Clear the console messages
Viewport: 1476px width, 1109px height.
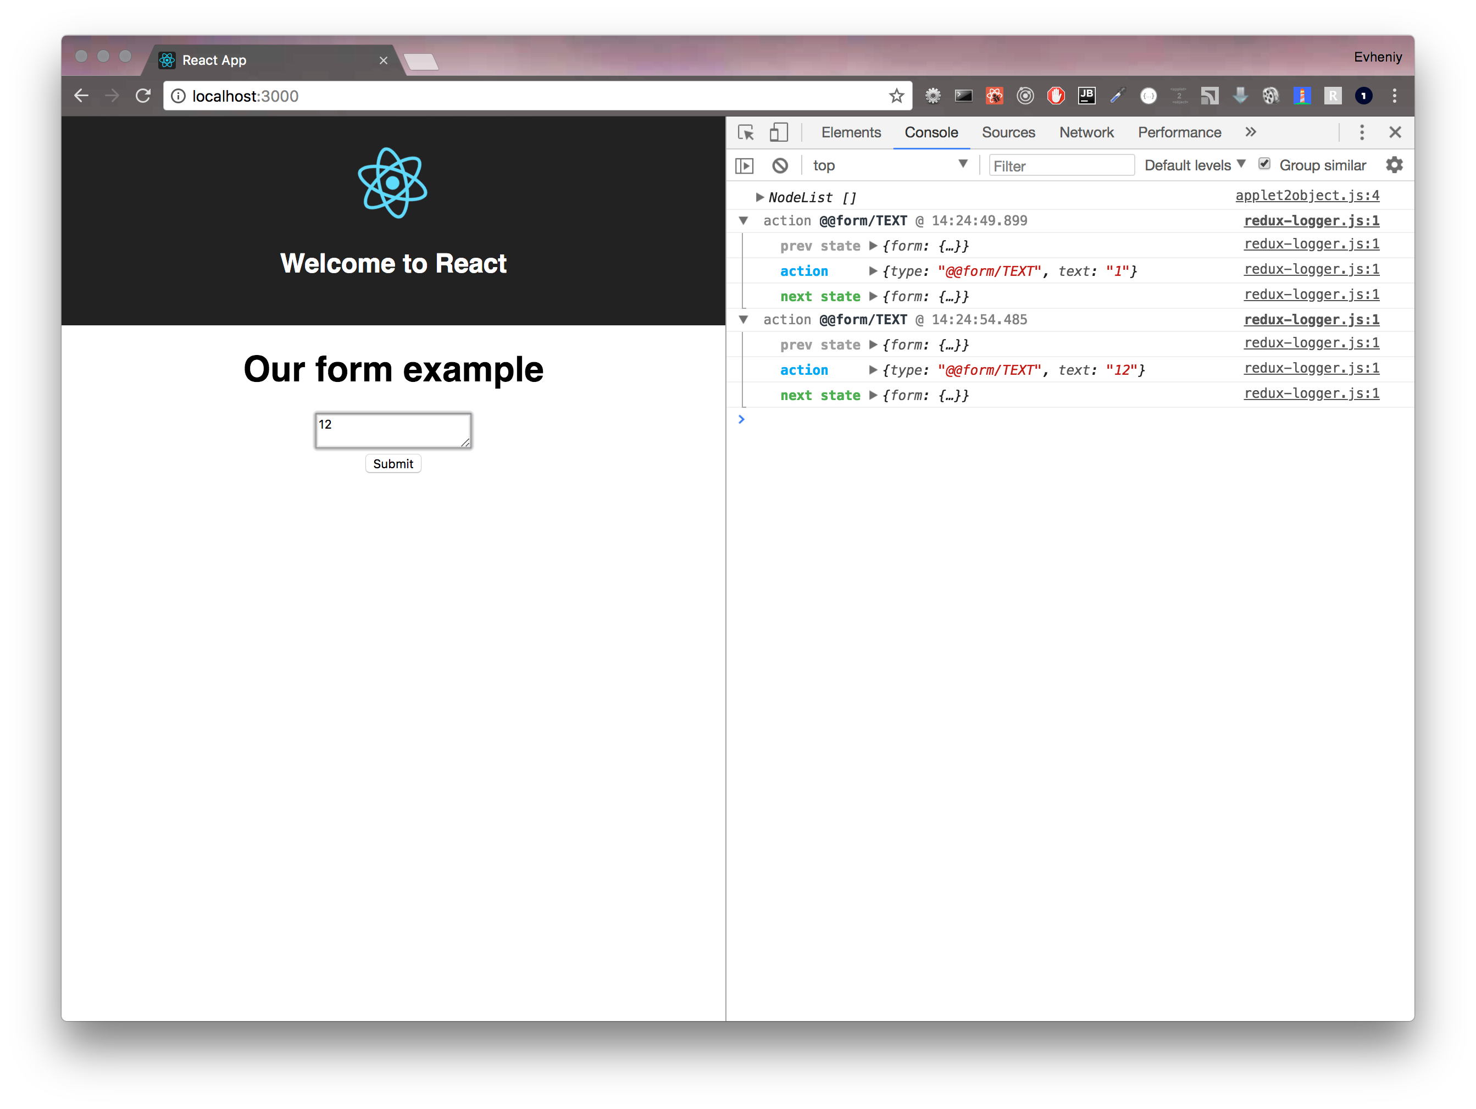780,165
